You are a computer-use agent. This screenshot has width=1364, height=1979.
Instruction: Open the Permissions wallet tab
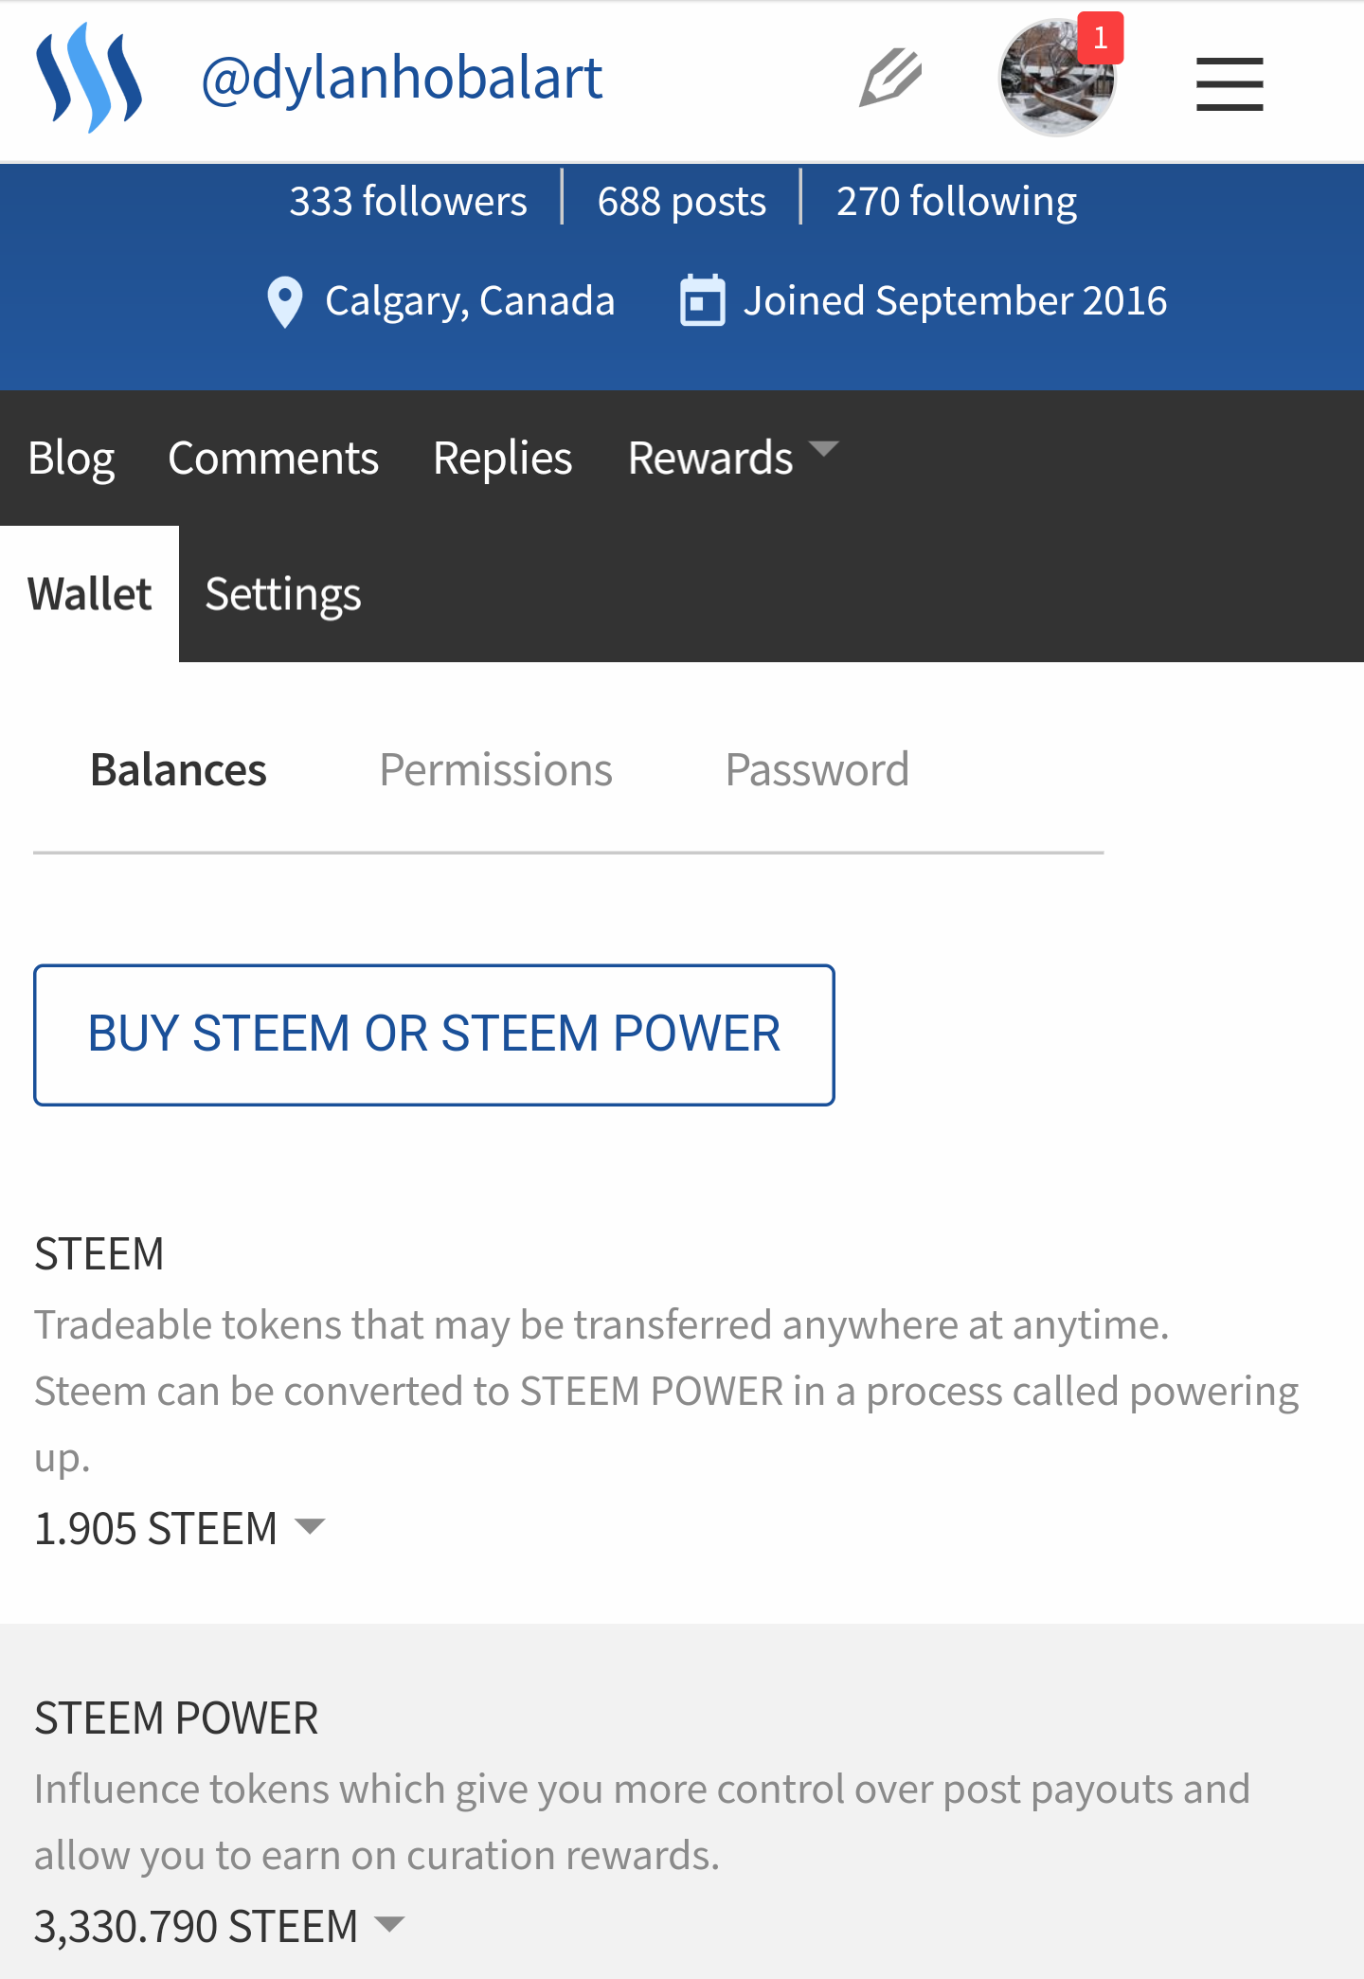pyautogui.click(x=495, y=769)
